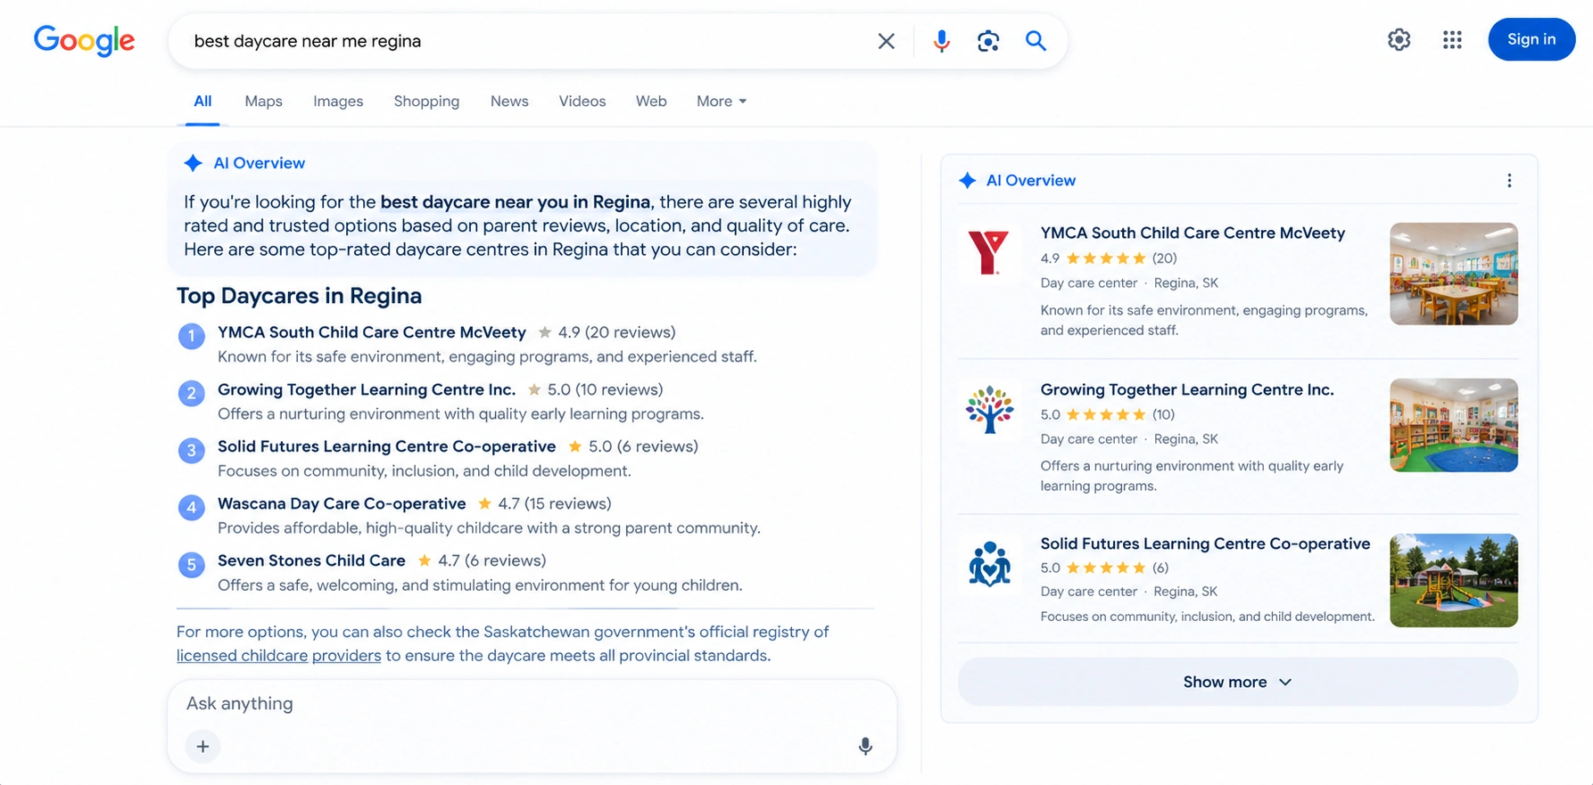Switch to the Images tab
This screenshot has height=785, width=1593.
pos(338,102)
